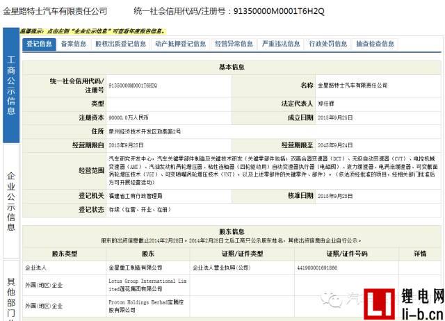
Task: Switch to 股权出质登记信息 tab
Action: pyautogui.click(x=120, y=44)
